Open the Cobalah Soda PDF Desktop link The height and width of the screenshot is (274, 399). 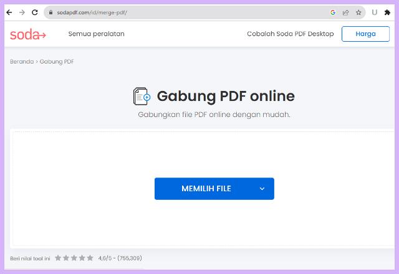pyautogui.click(x=290, y=34)
